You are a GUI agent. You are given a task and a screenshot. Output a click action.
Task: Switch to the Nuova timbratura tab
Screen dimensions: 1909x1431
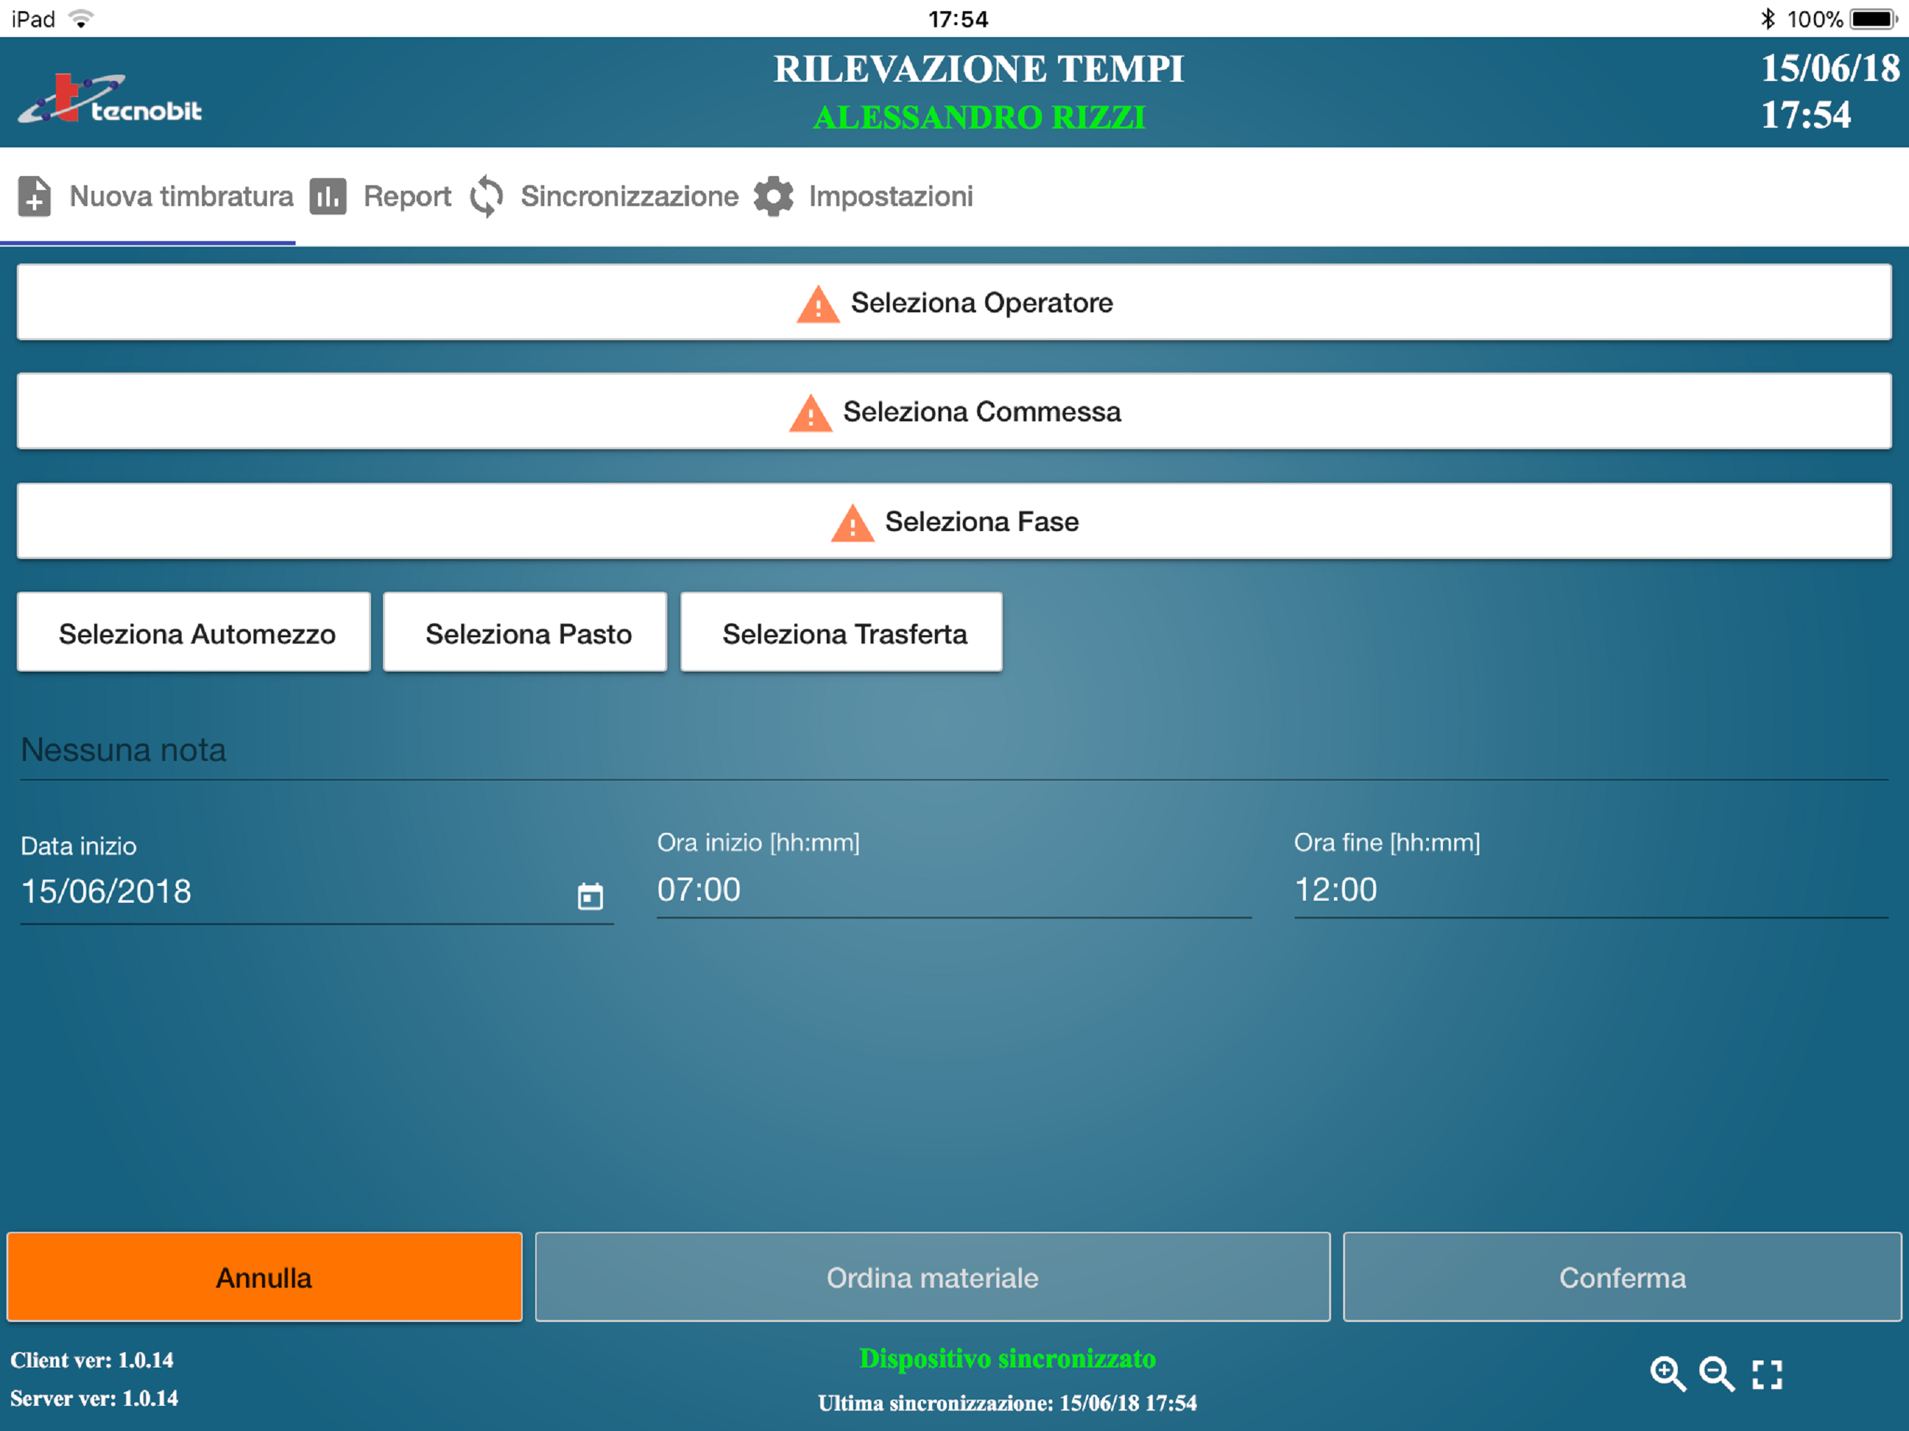tap(147, 197)
